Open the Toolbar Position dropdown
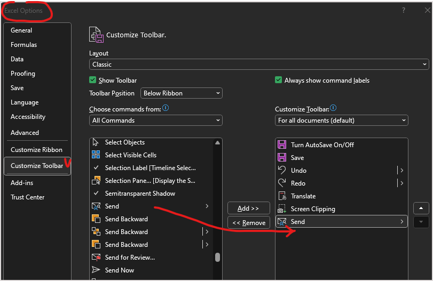 pyautogui.click(x=181, y=93)
